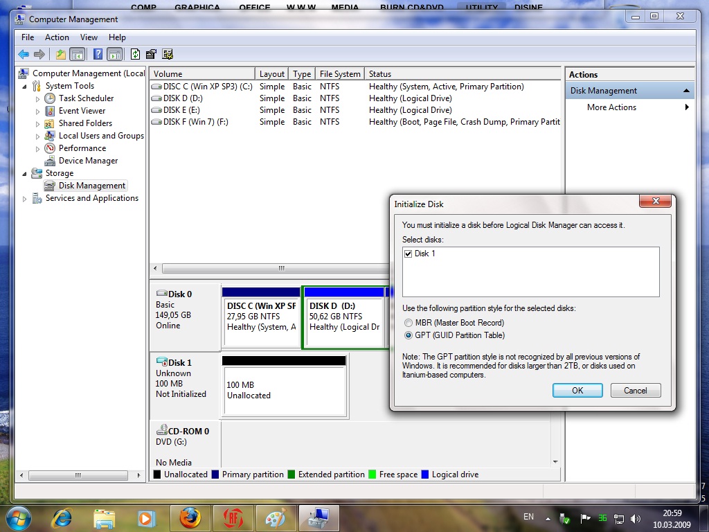Click the console tree horizontal scrollbar
The image size is (709, 532).
[78, 475]
